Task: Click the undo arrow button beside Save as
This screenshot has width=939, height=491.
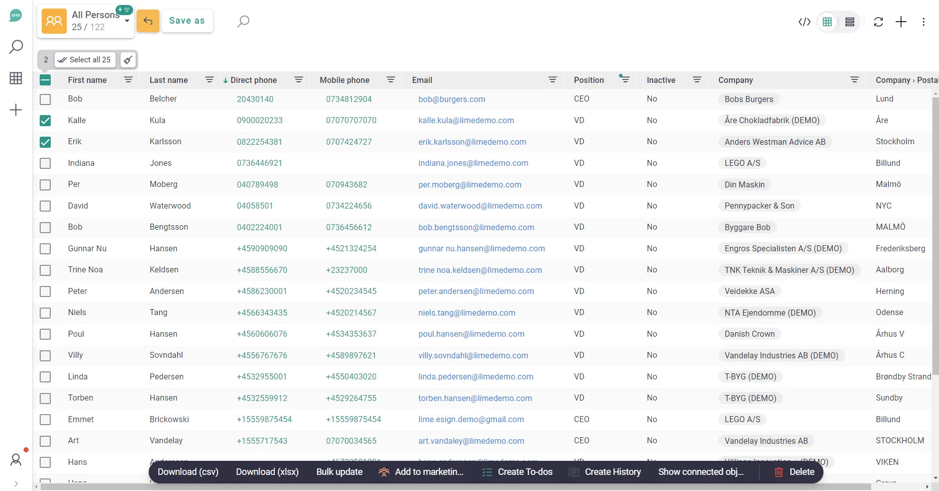Action: coord(148,21)
